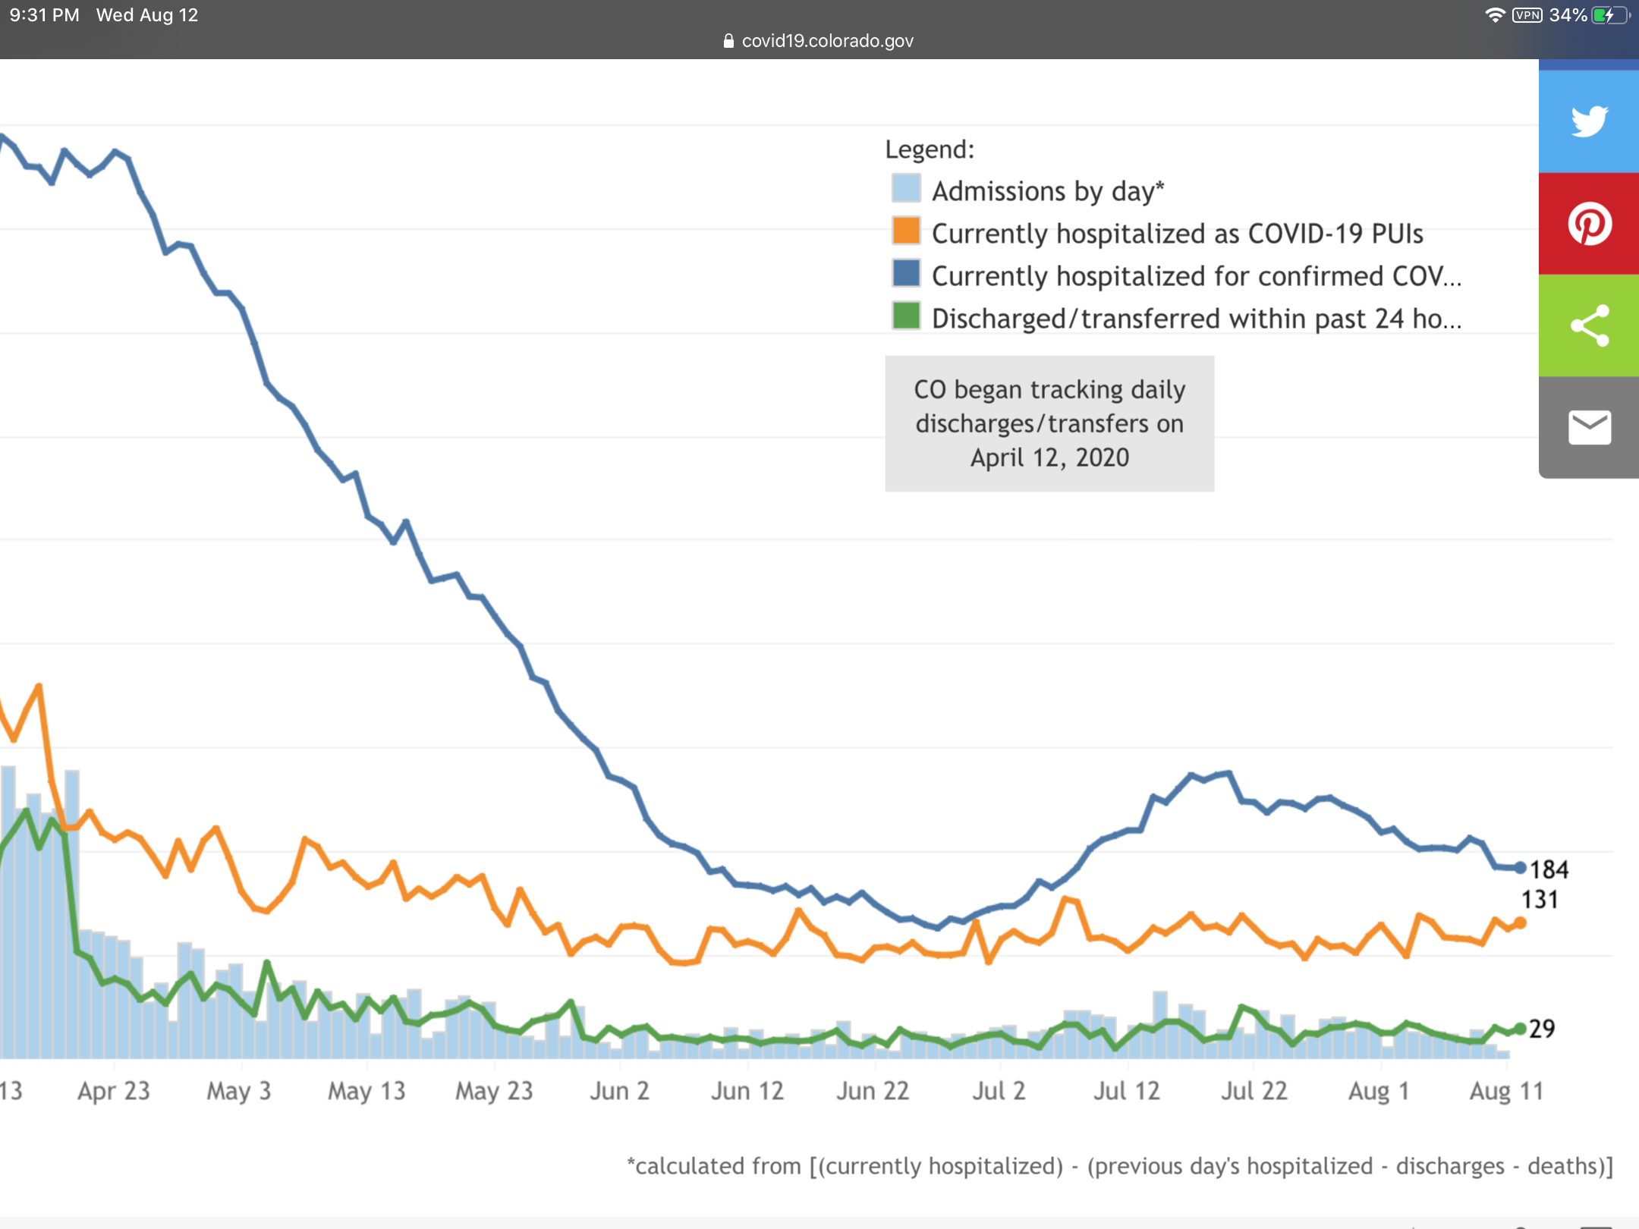The height and width of the screenshot is (1229, 1639).
Task: Click the 'Legend:' heading
Action: pyautogui.click(x=930, y=149)
